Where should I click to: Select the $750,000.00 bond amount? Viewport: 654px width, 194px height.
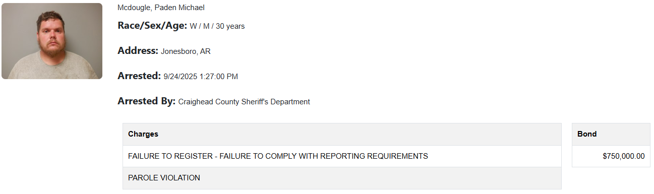click(624, 156)
